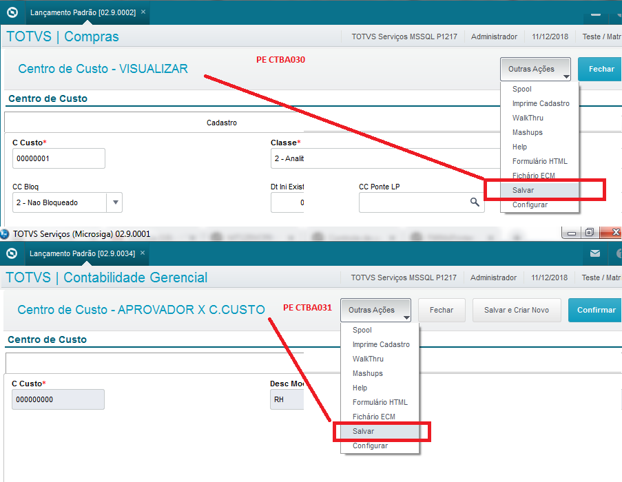Click Administrador in Contabilidade Gerencial header
Image resolution: width=622 pixels, height=482 pixels.
coord(493,277)
